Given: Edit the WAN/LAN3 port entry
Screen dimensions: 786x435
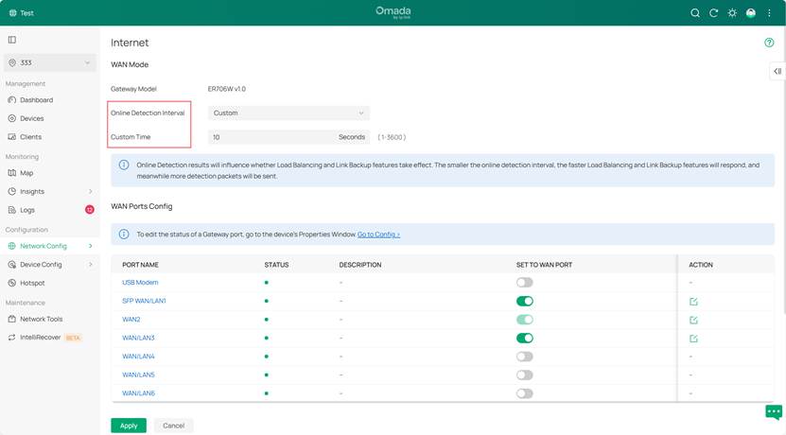Looking at the screenshot, I should click(x=693, y=339).
